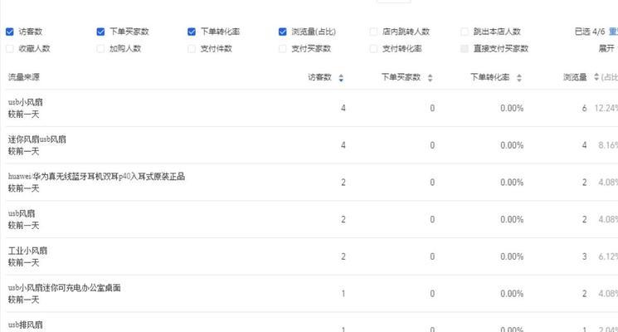Click visitor count 4 for usb小风扇

[x=343, y=108]
